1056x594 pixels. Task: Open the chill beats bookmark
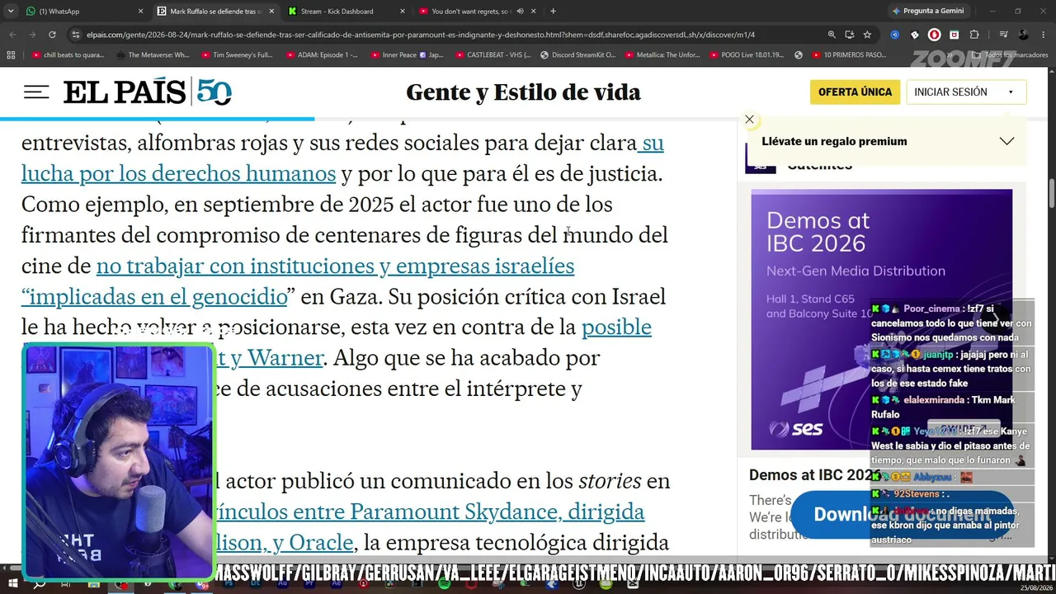(x=68, y=54)
